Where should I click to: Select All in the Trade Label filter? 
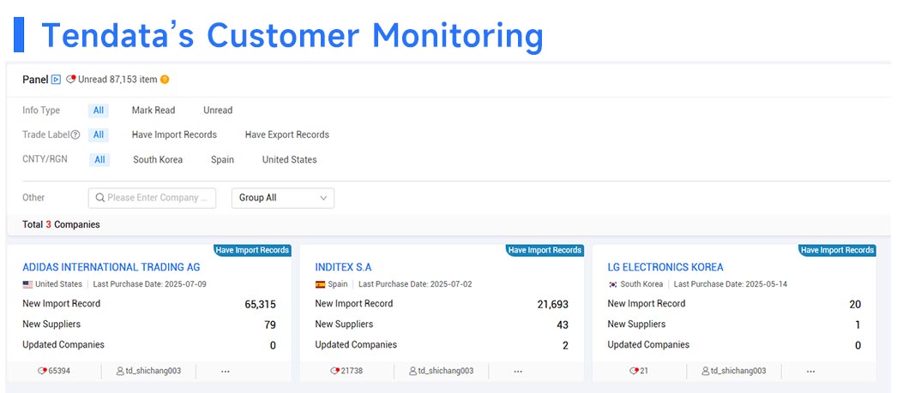click(x=99, y=134)
